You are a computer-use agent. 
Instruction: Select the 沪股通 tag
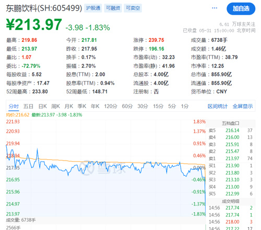(93, 8)
